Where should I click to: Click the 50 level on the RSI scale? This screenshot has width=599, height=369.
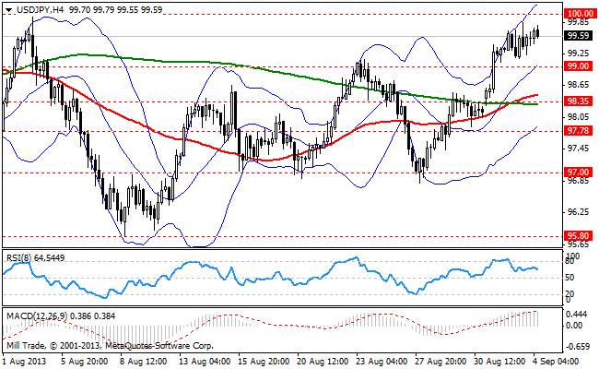570,278
